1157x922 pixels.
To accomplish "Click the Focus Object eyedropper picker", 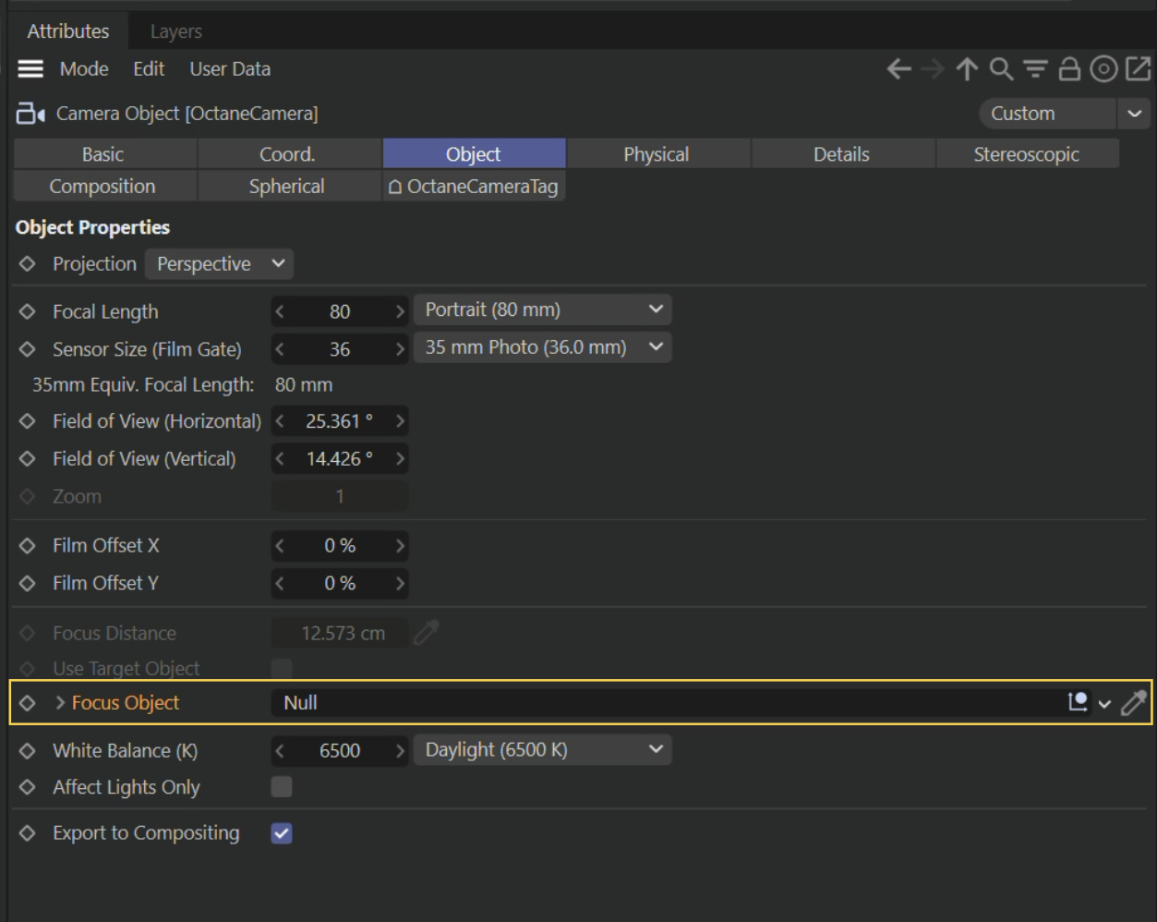I will [x=1134, y=703].
